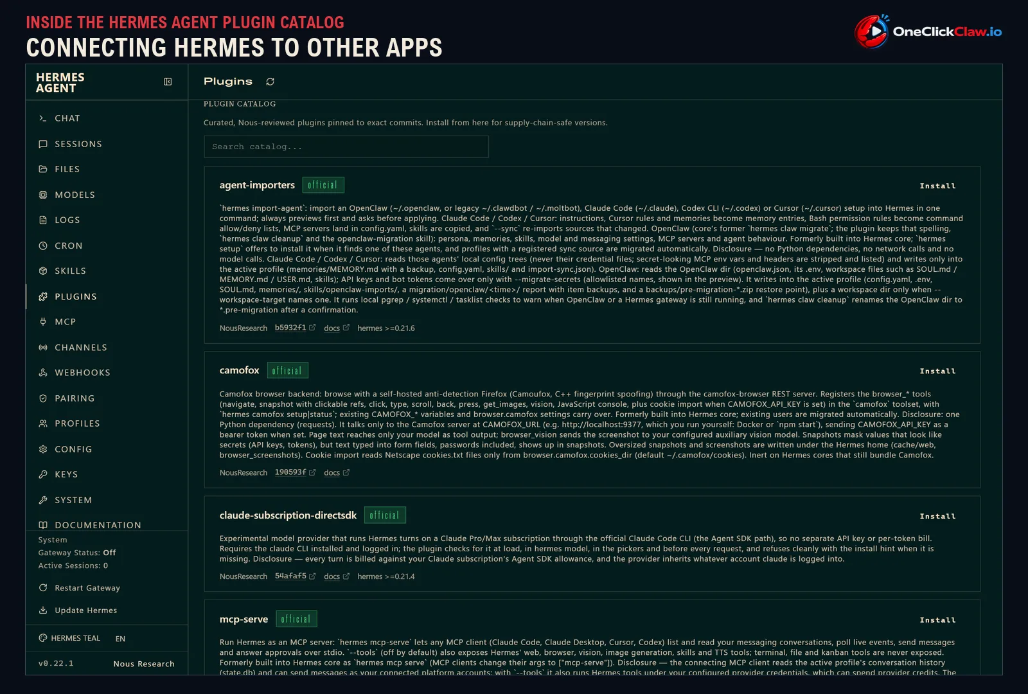
Task: Install the mcp-serve plugin
Action: (x=937, y=620)
